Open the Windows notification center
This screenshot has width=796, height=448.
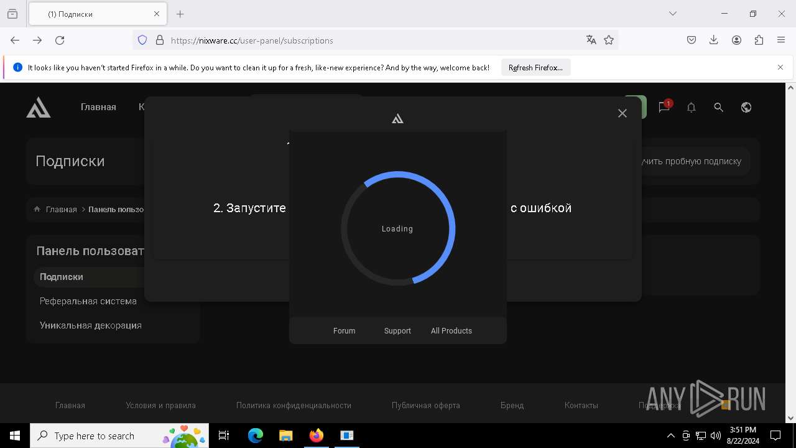coord(775,436)
